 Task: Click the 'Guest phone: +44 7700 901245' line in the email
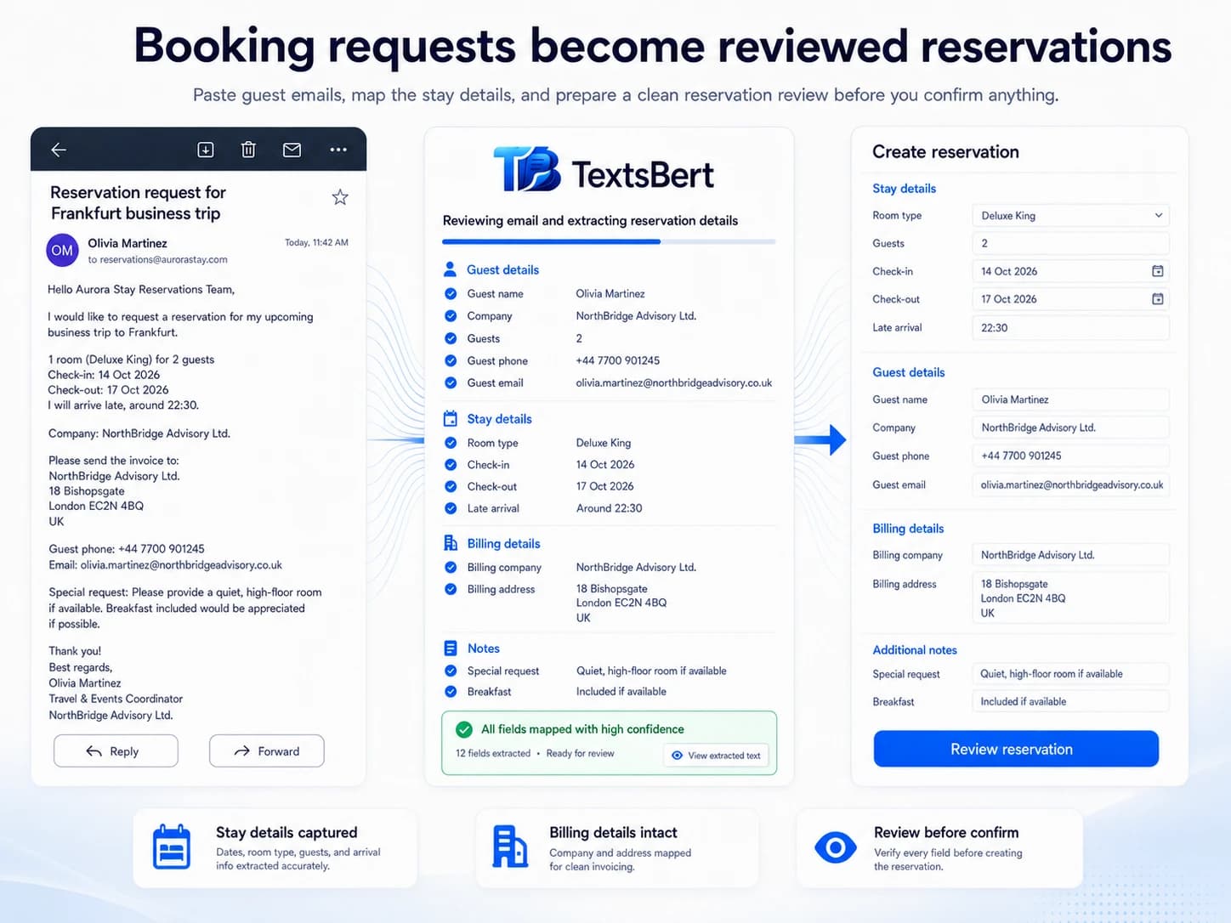127,549
